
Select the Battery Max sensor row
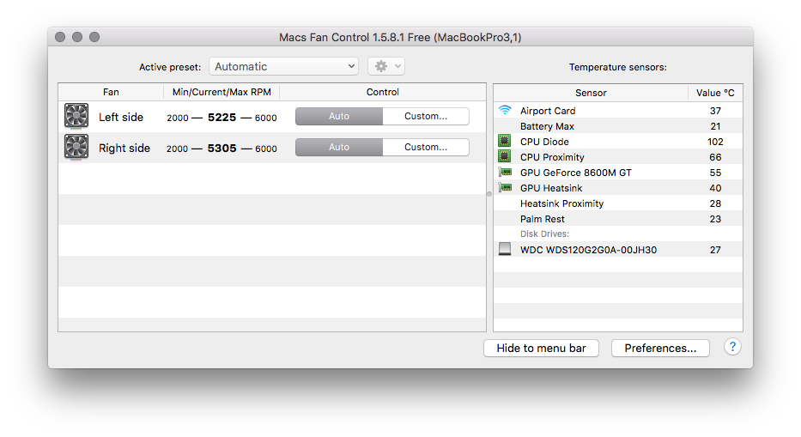tap(618, 125)
